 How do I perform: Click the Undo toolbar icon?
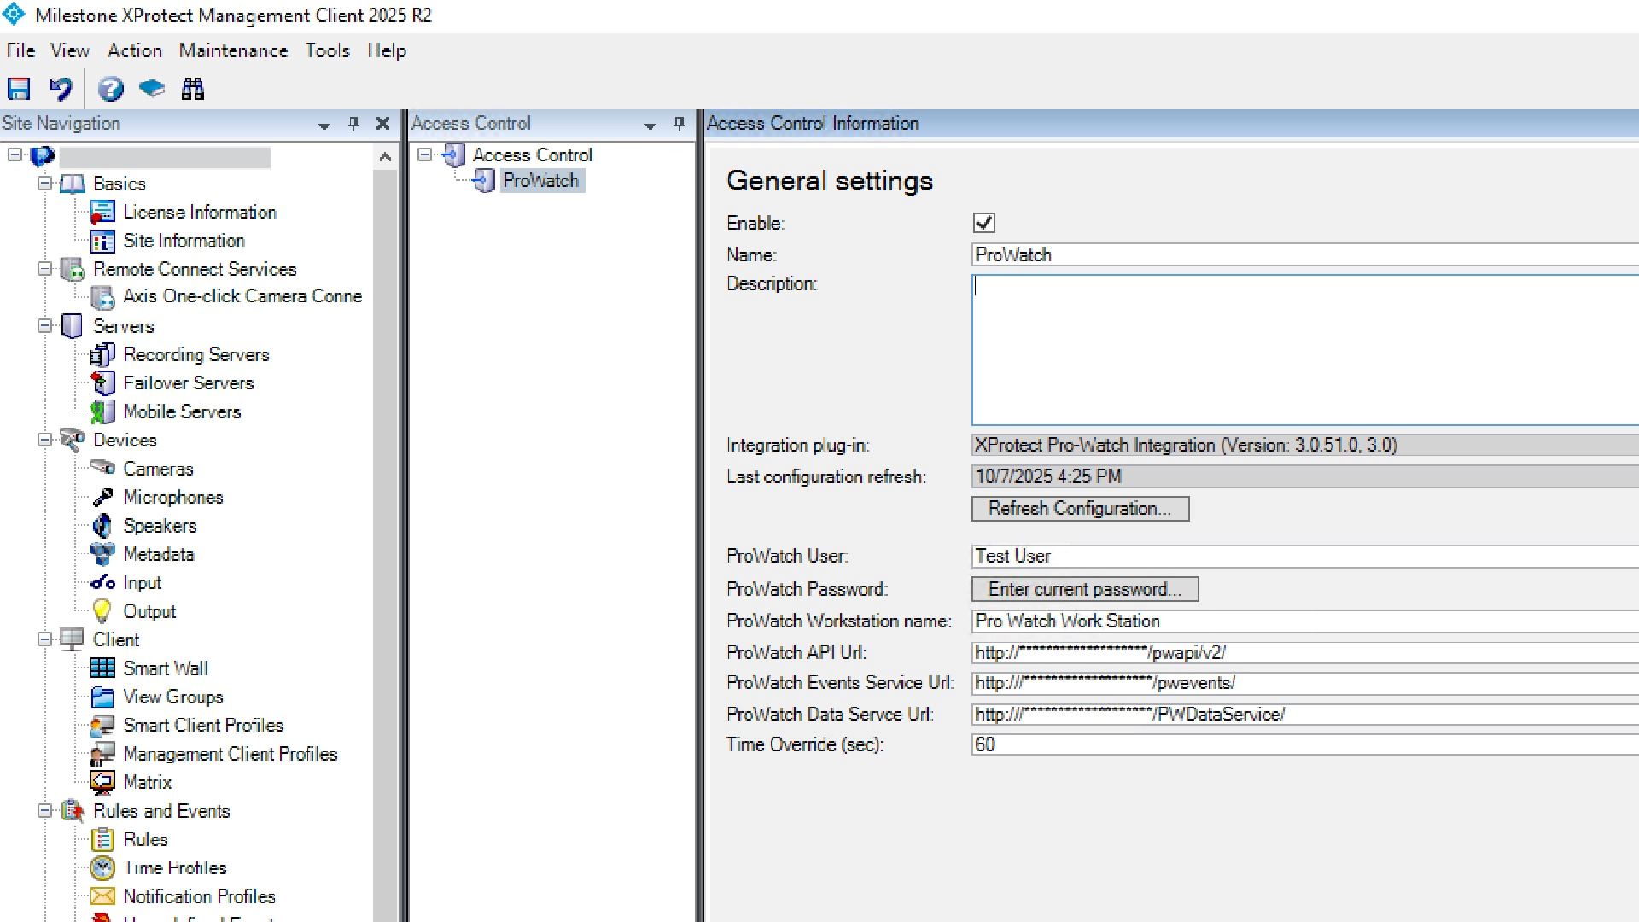(x=61, y=89)
